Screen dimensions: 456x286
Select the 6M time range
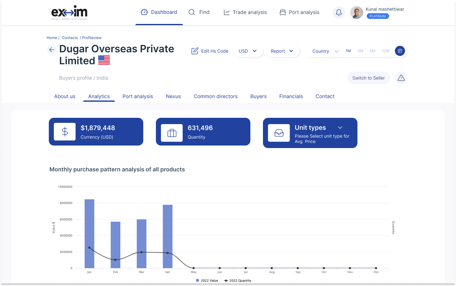point(373,51)
